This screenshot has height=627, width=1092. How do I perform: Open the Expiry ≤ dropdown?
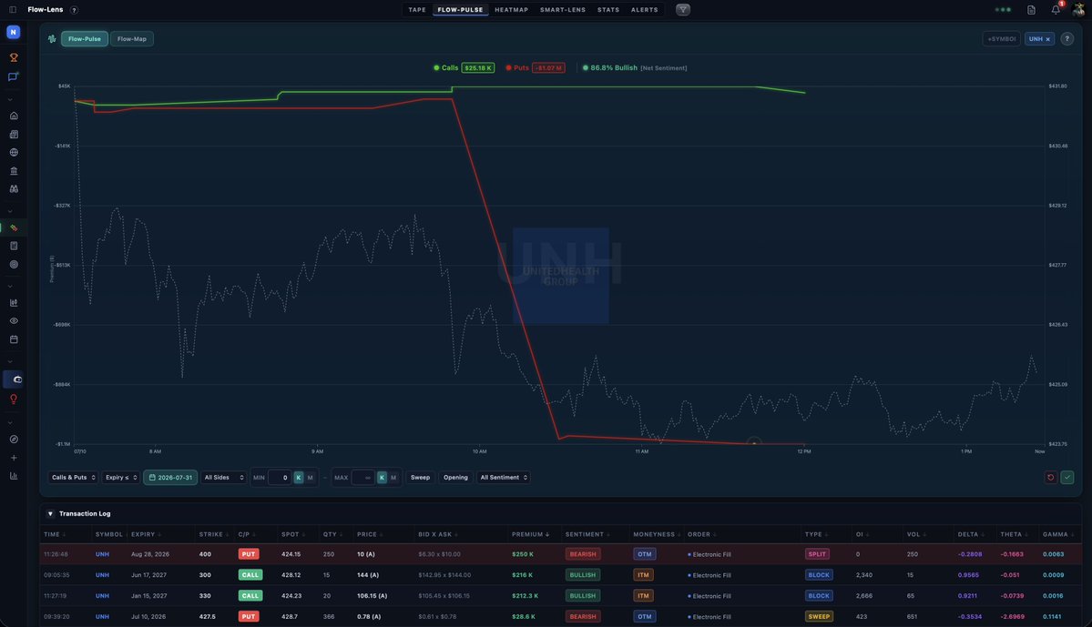120,478
